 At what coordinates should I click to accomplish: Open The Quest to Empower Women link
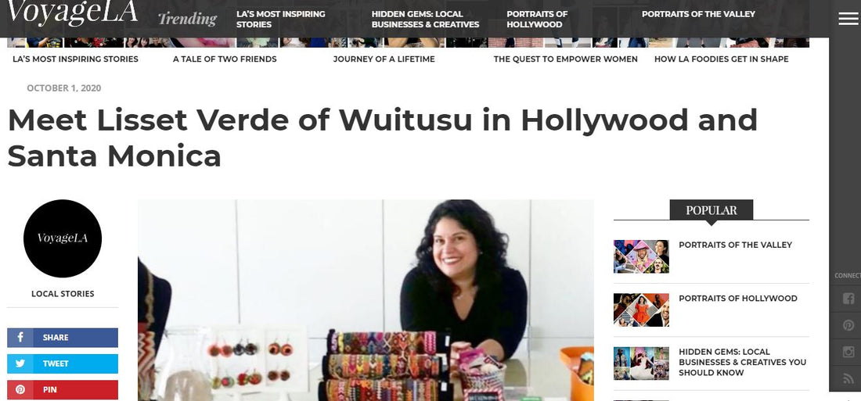pyautogui.click(x=566, y=59)
